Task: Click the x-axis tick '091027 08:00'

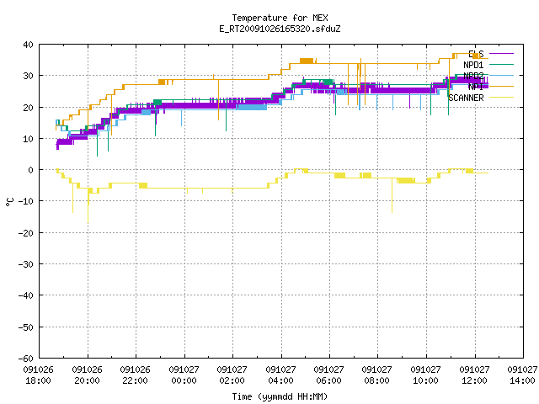Action: [x=377, y=375]
